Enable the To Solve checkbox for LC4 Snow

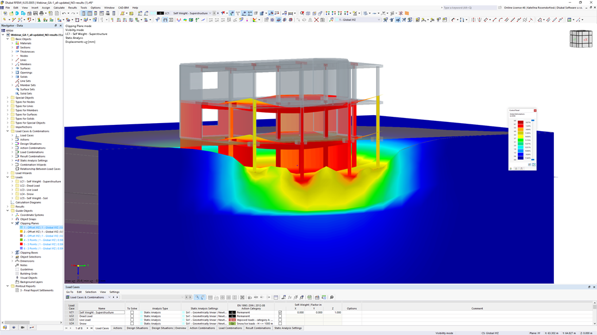pos(131,324)
